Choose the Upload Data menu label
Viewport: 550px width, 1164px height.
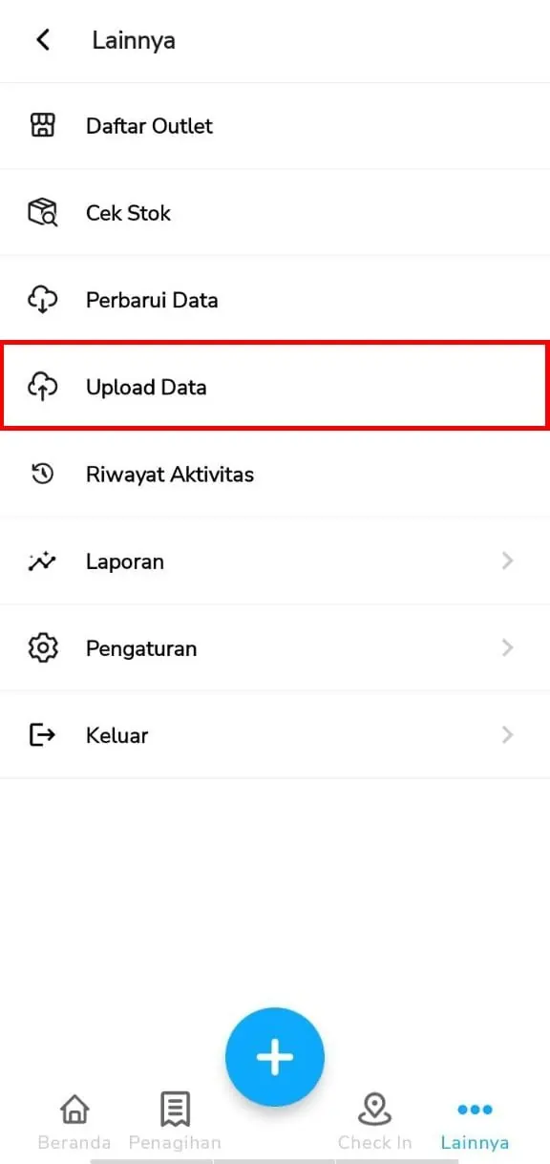tap(146, 387)
